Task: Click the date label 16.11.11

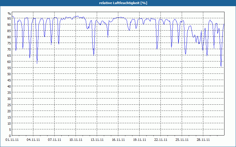Action: [118, 140]
